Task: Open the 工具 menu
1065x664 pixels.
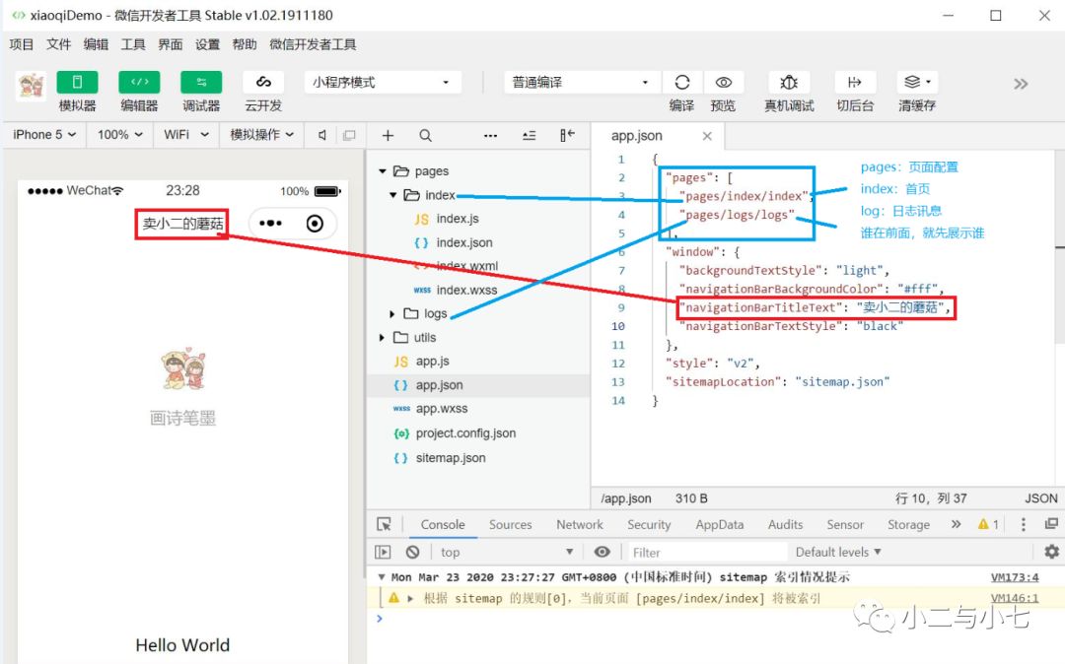Action: (133, 44)
